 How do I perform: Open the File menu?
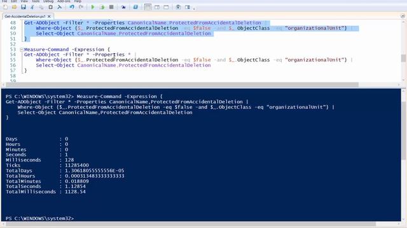click(x=4, y=1)
